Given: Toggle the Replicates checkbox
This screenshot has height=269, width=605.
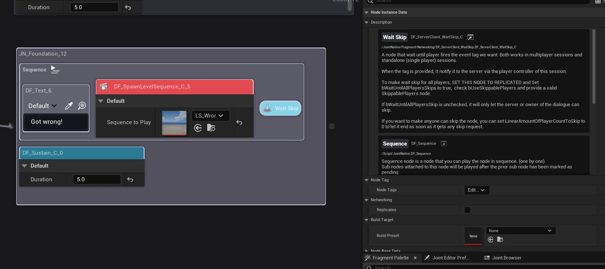Looking at the screenshot, I should [x=467, y=210].
